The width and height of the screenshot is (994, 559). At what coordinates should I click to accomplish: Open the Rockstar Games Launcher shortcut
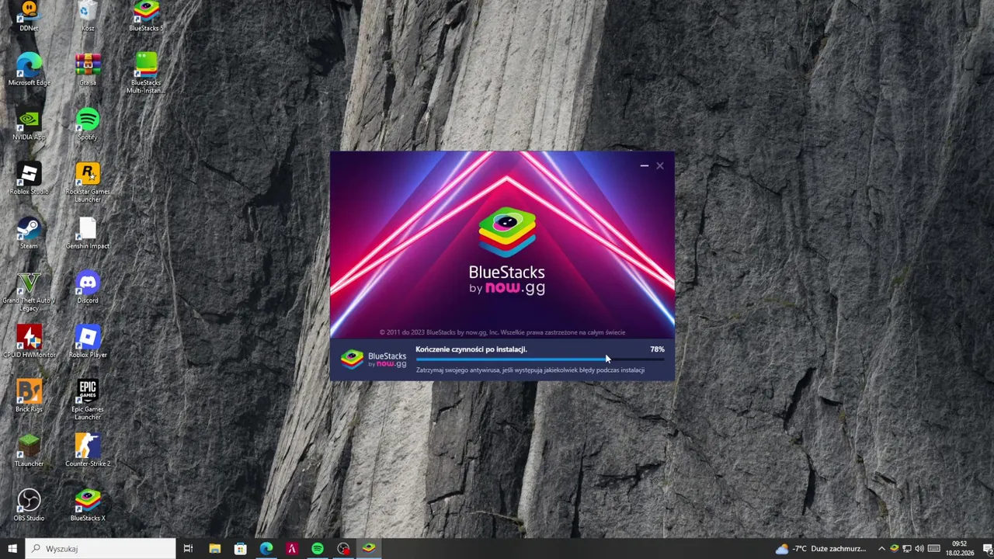point(88,182)
